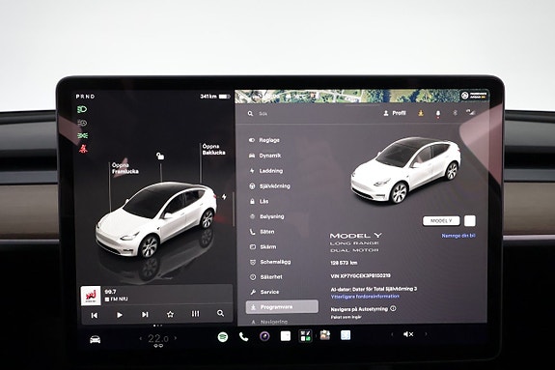The image size is (555, 370).
Task: Open climate controls at 22.0 temperature
Action: coord(158,338)
